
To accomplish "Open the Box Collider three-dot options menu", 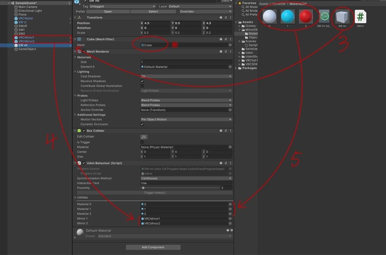I will pyautogui.click(x=231, y=131).
